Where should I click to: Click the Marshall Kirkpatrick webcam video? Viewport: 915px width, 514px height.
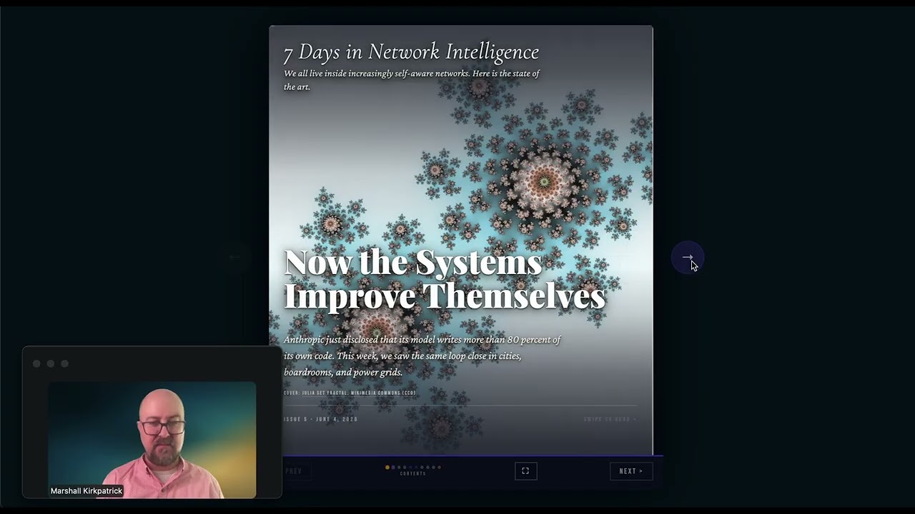tap(152, 440)
